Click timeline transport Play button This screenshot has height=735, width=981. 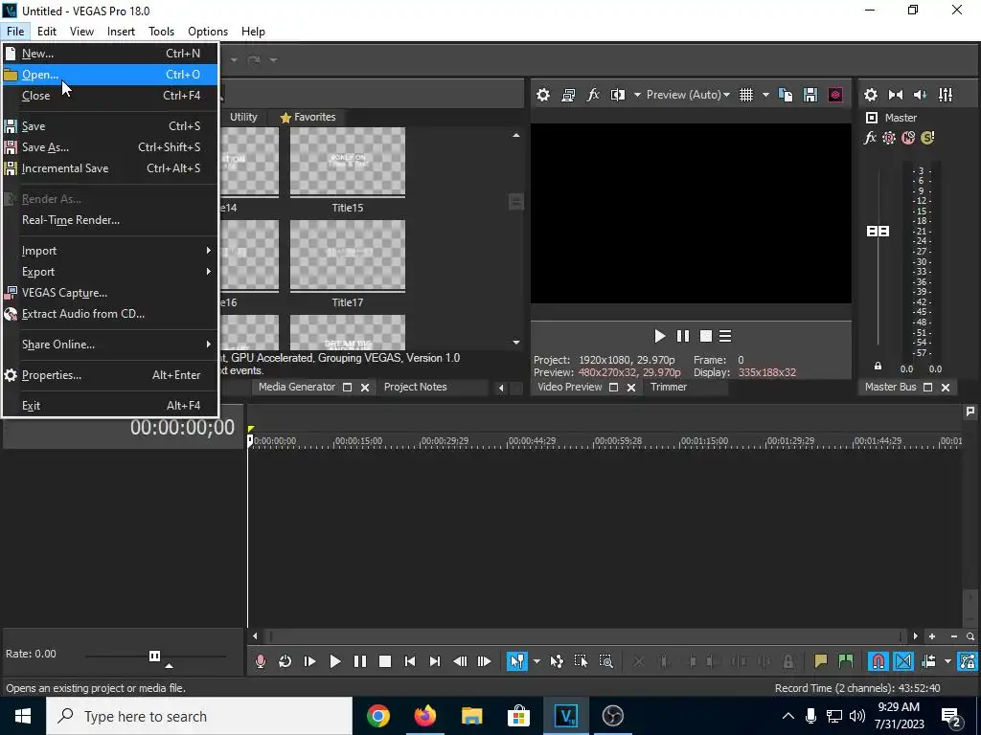(x=334, y=661)
